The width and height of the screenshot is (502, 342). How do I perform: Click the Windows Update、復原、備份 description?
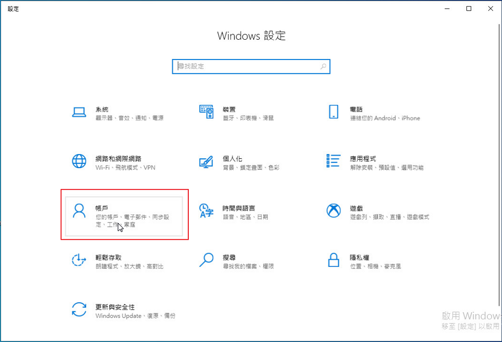pyautogui.click(x=135, y=316)
